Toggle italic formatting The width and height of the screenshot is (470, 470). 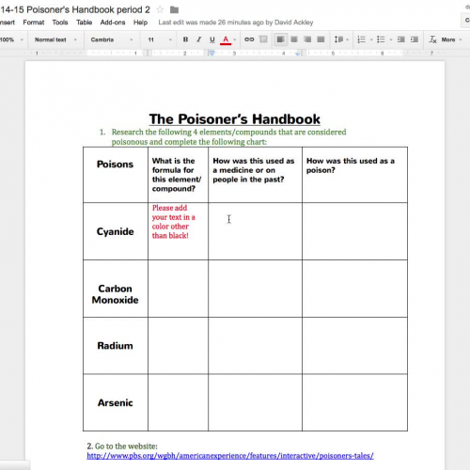pos(198,39)
